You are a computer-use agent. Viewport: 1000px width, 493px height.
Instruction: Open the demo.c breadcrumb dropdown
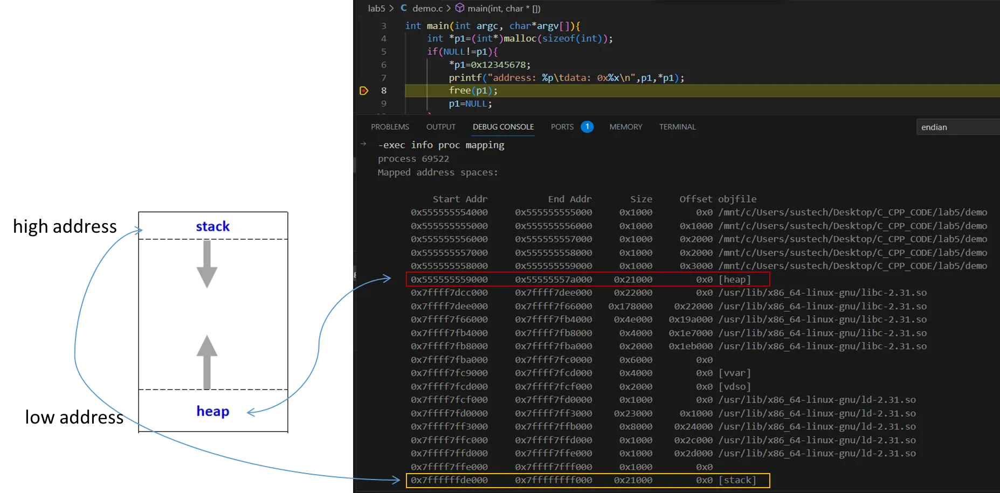(x=427, y=8)
